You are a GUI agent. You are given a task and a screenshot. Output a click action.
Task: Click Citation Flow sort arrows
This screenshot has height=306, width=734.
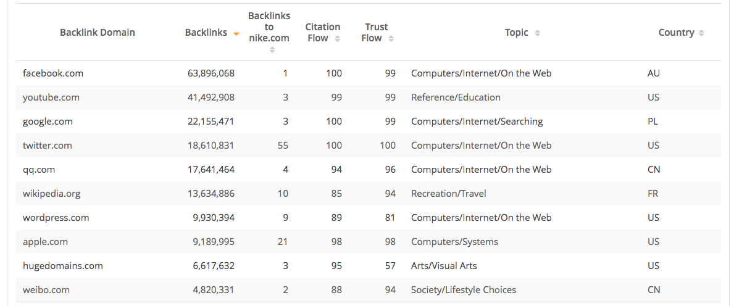tap(338, 38)
